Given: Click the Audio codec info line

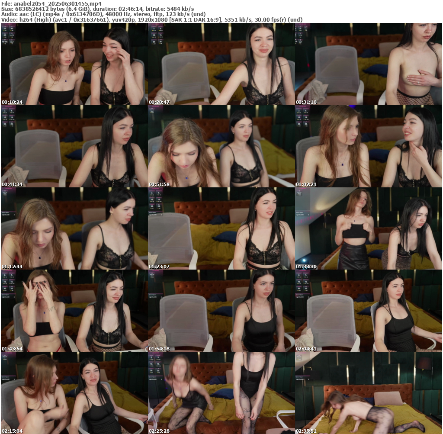Looking at the screenshot, I should 103,14.
